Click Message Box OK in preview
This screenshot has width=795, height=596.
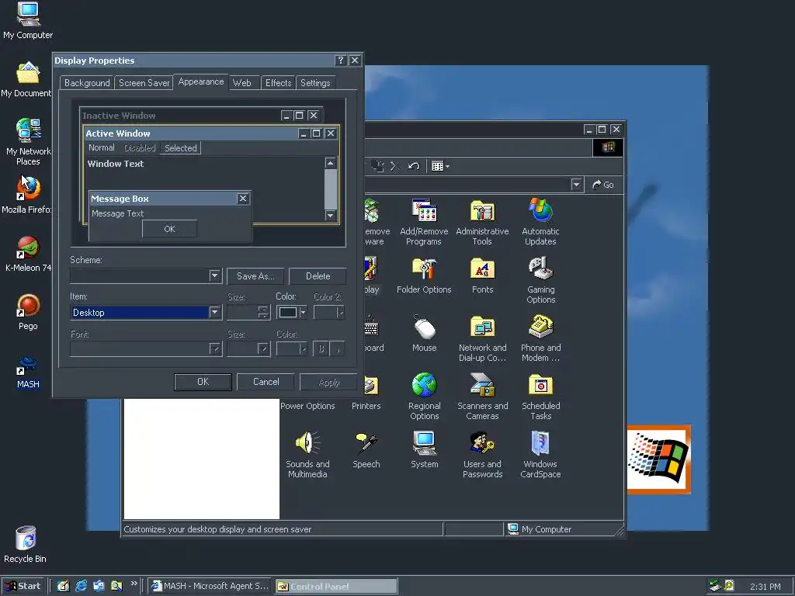pos(169,229)
